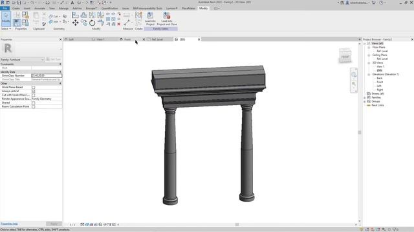
Task: Select View 1 in Project Browser
Action: pyautogui.click(x=380, y=66)
